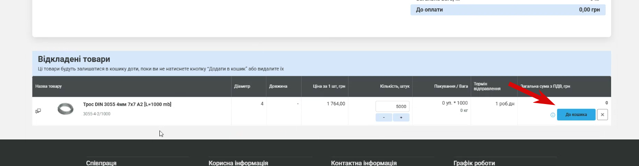
Task: Click the 'Пакування / Вага' column header
Action: [451, 86]
